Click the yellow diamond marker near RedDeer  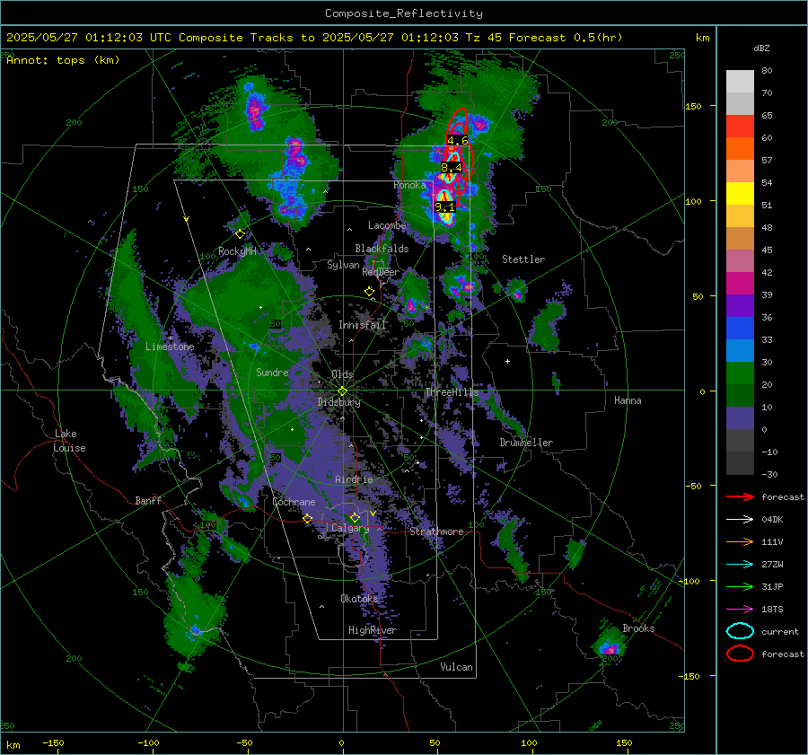[x=369, y=292]
